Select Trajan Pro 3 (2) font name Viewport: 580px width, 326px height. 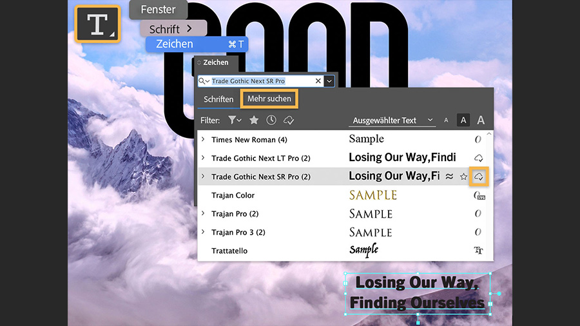[x=238, y=232]
